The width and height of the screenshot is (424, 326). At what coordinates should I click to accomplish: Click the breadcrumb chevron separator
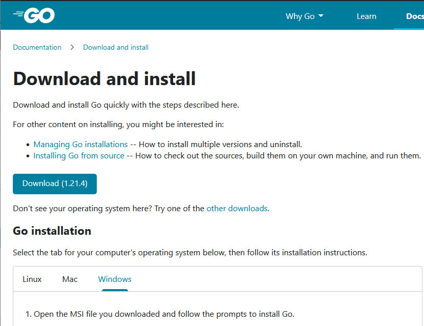[72, 47]
